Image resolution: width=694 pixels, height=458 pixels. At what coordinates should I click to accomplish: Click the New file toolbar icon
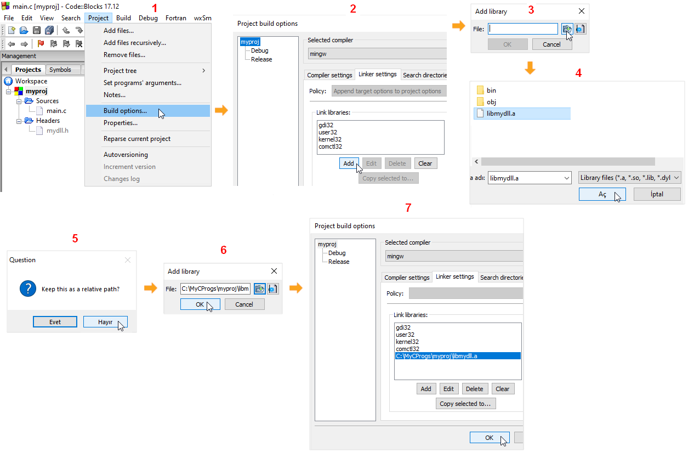(11, 30)
